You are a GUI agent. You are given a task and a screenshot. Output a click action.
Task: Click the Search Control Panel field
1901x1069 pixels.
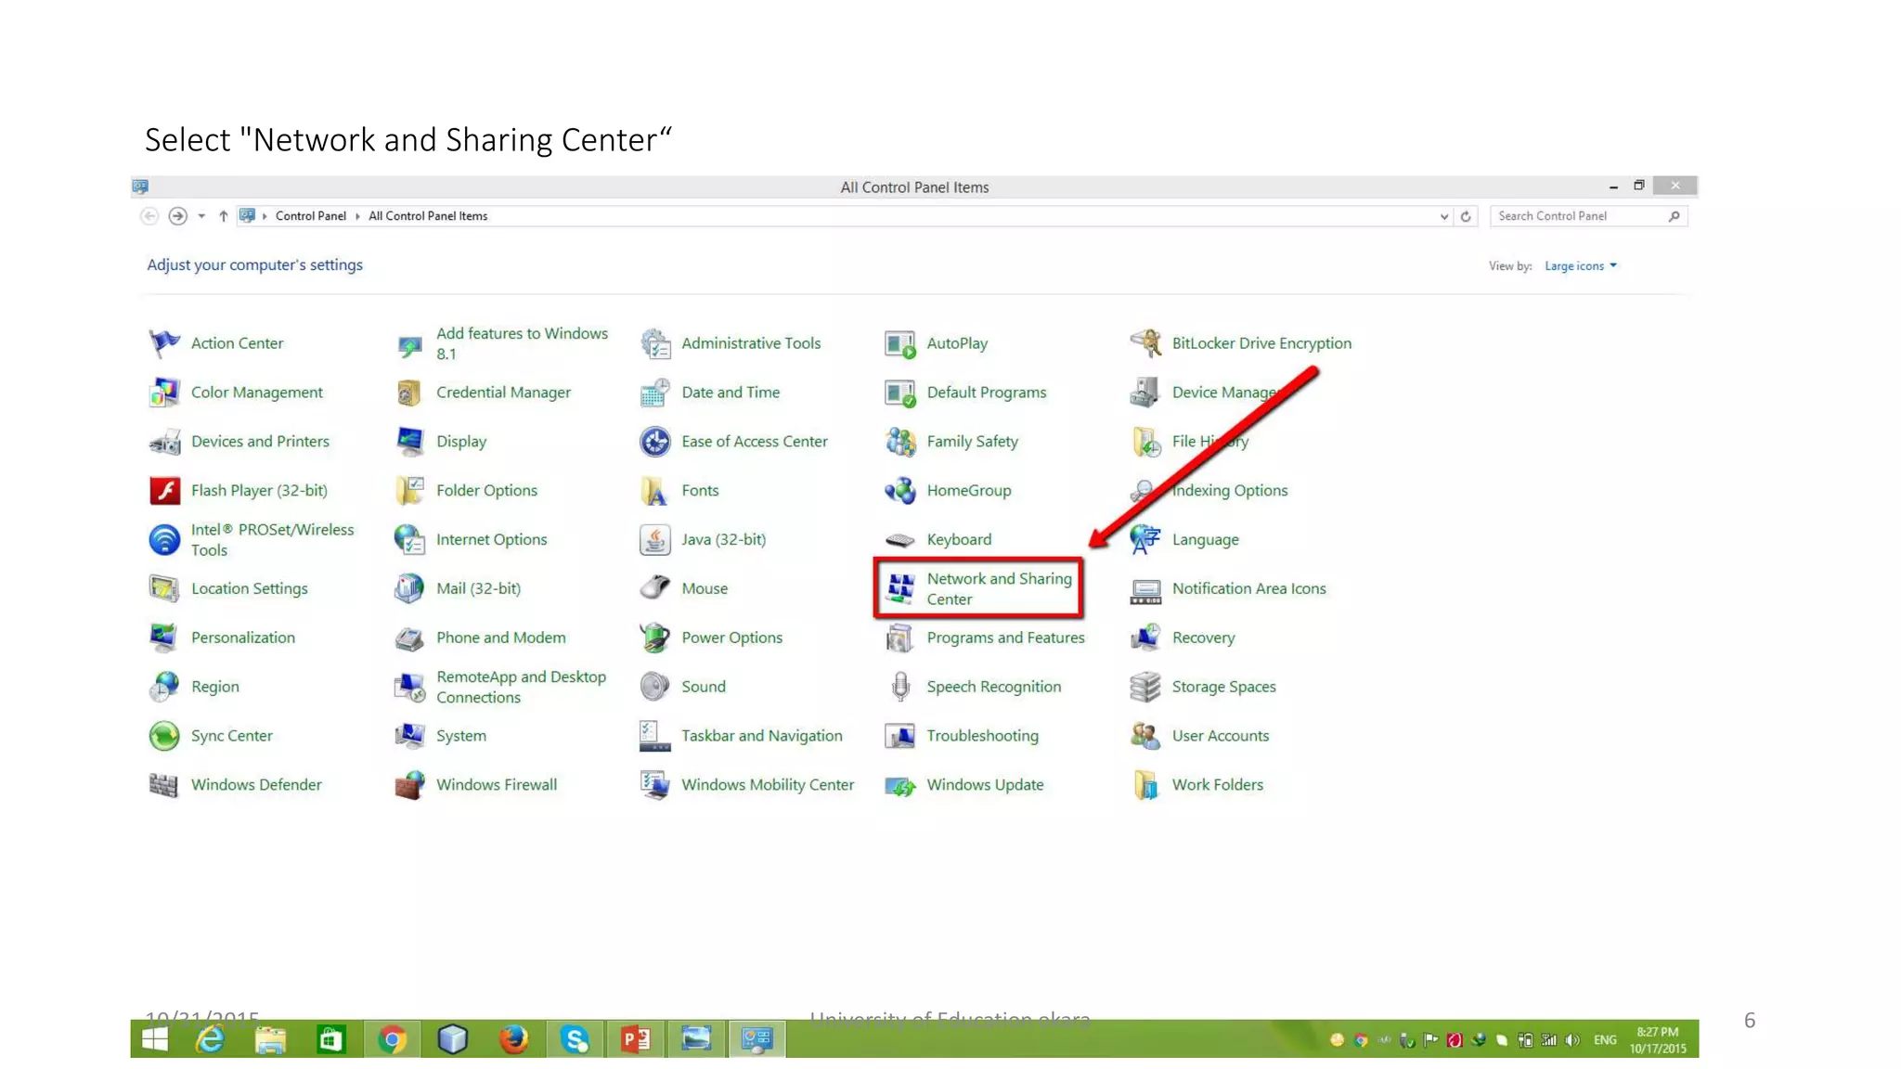pos(1588,216)
